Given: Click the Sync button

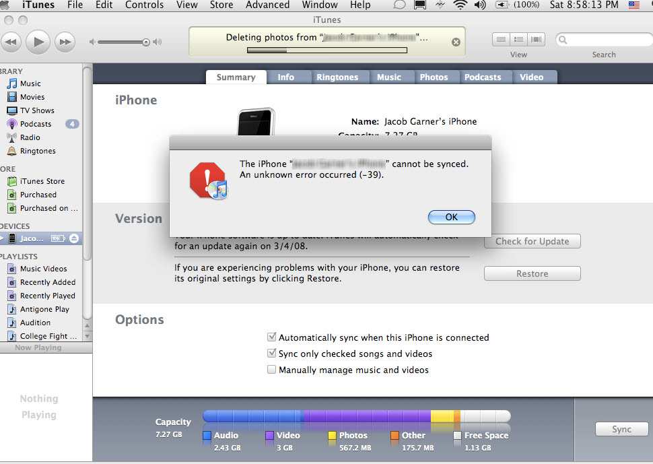Looking at the screenshot, I should [622, 429].
